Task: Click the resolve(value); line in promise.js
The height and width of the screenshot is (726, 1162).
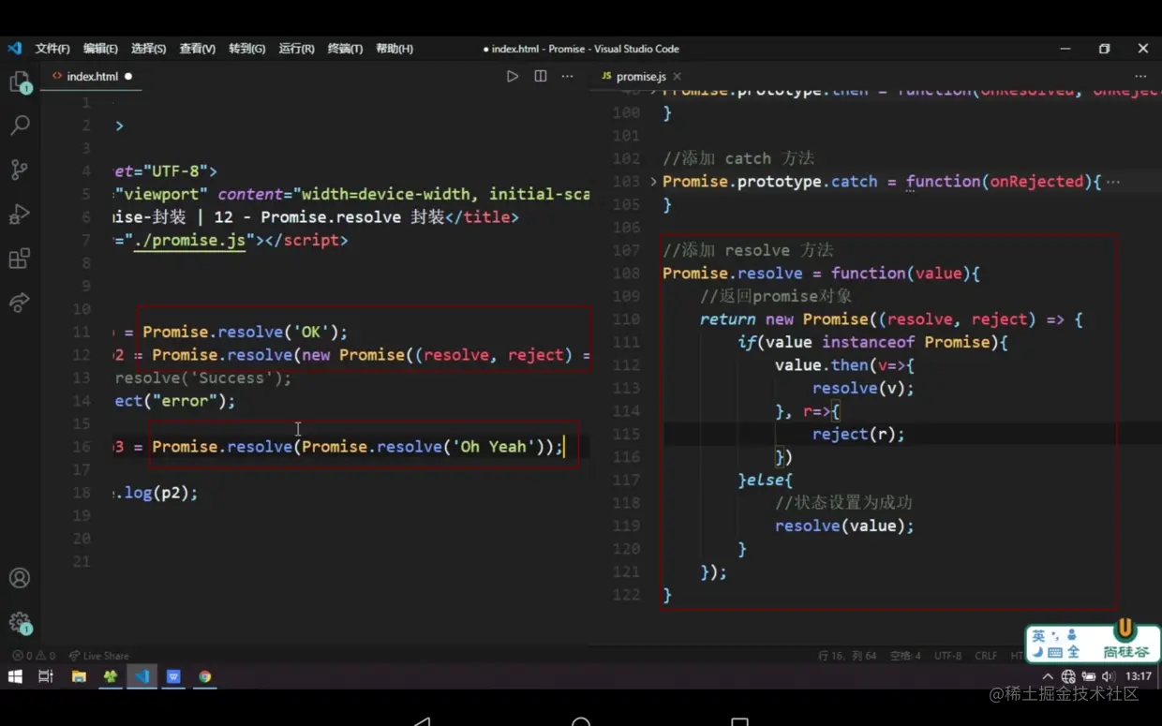Action: pyautogui.click(x=844, y=526)
